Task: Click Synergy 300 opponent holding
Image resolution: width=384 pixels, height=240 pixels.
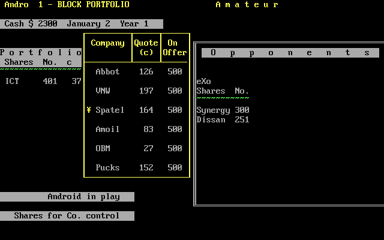Action: click(223, 110)
